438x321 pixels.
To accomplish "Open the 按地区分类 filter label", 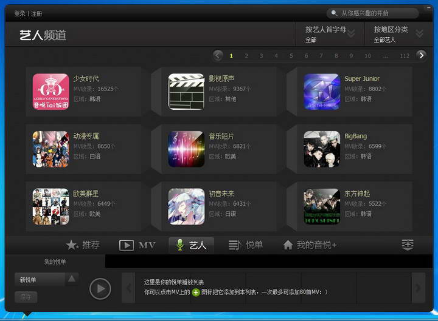I will (391, 29).
